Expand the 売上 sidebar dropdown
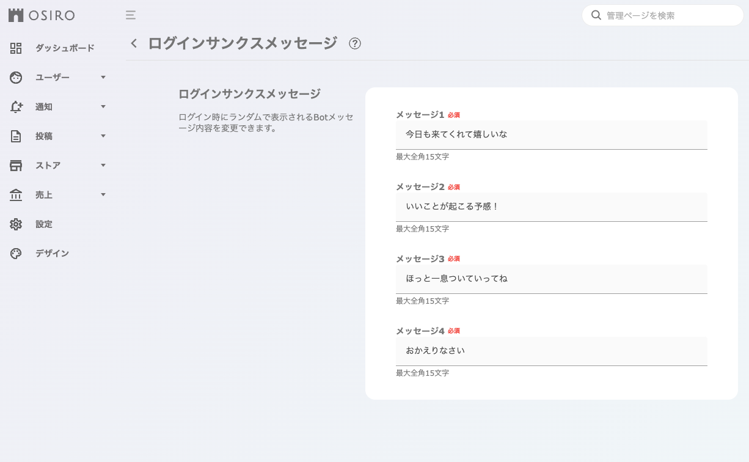 pyautogui.click(x=103, y=194)
